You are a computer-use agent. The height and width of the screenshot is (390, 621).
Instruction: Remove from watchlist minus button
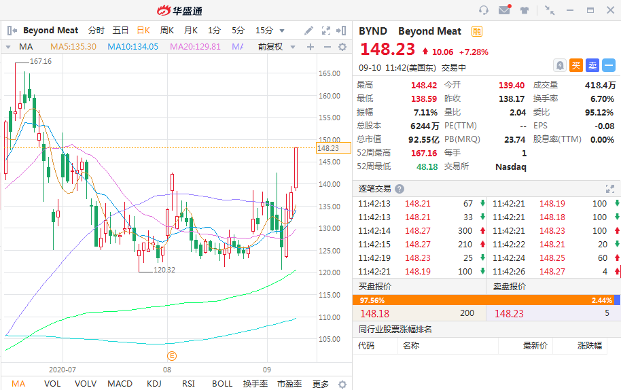[609, 65]
